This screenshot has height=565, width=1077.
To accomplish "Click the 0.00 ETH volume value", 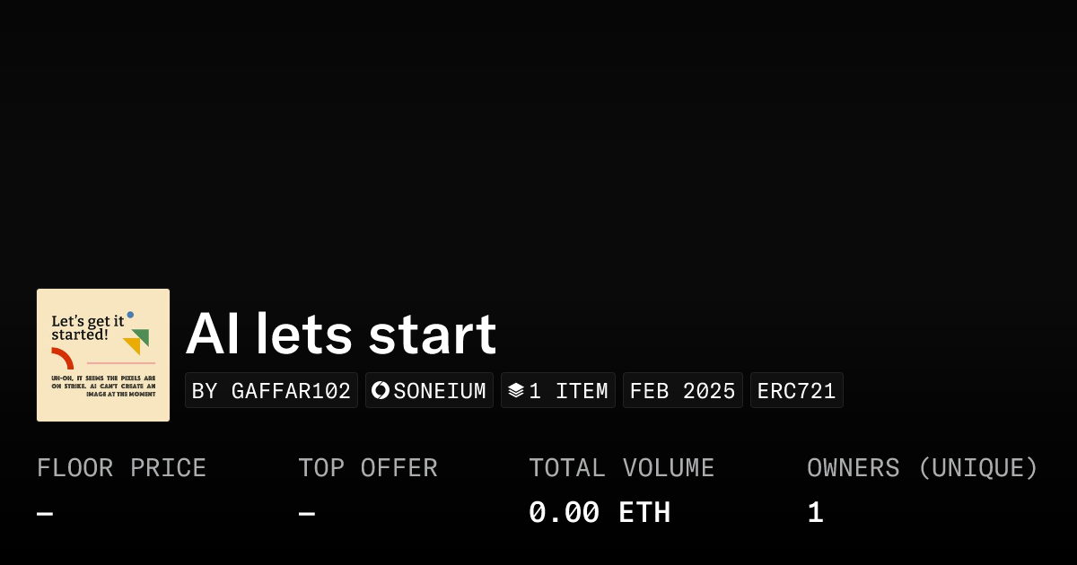I will tap(599, 513).
